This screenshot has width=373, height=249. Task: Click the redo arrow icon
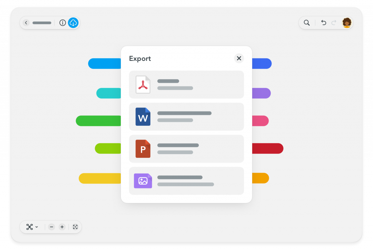(x=334, y=23)
